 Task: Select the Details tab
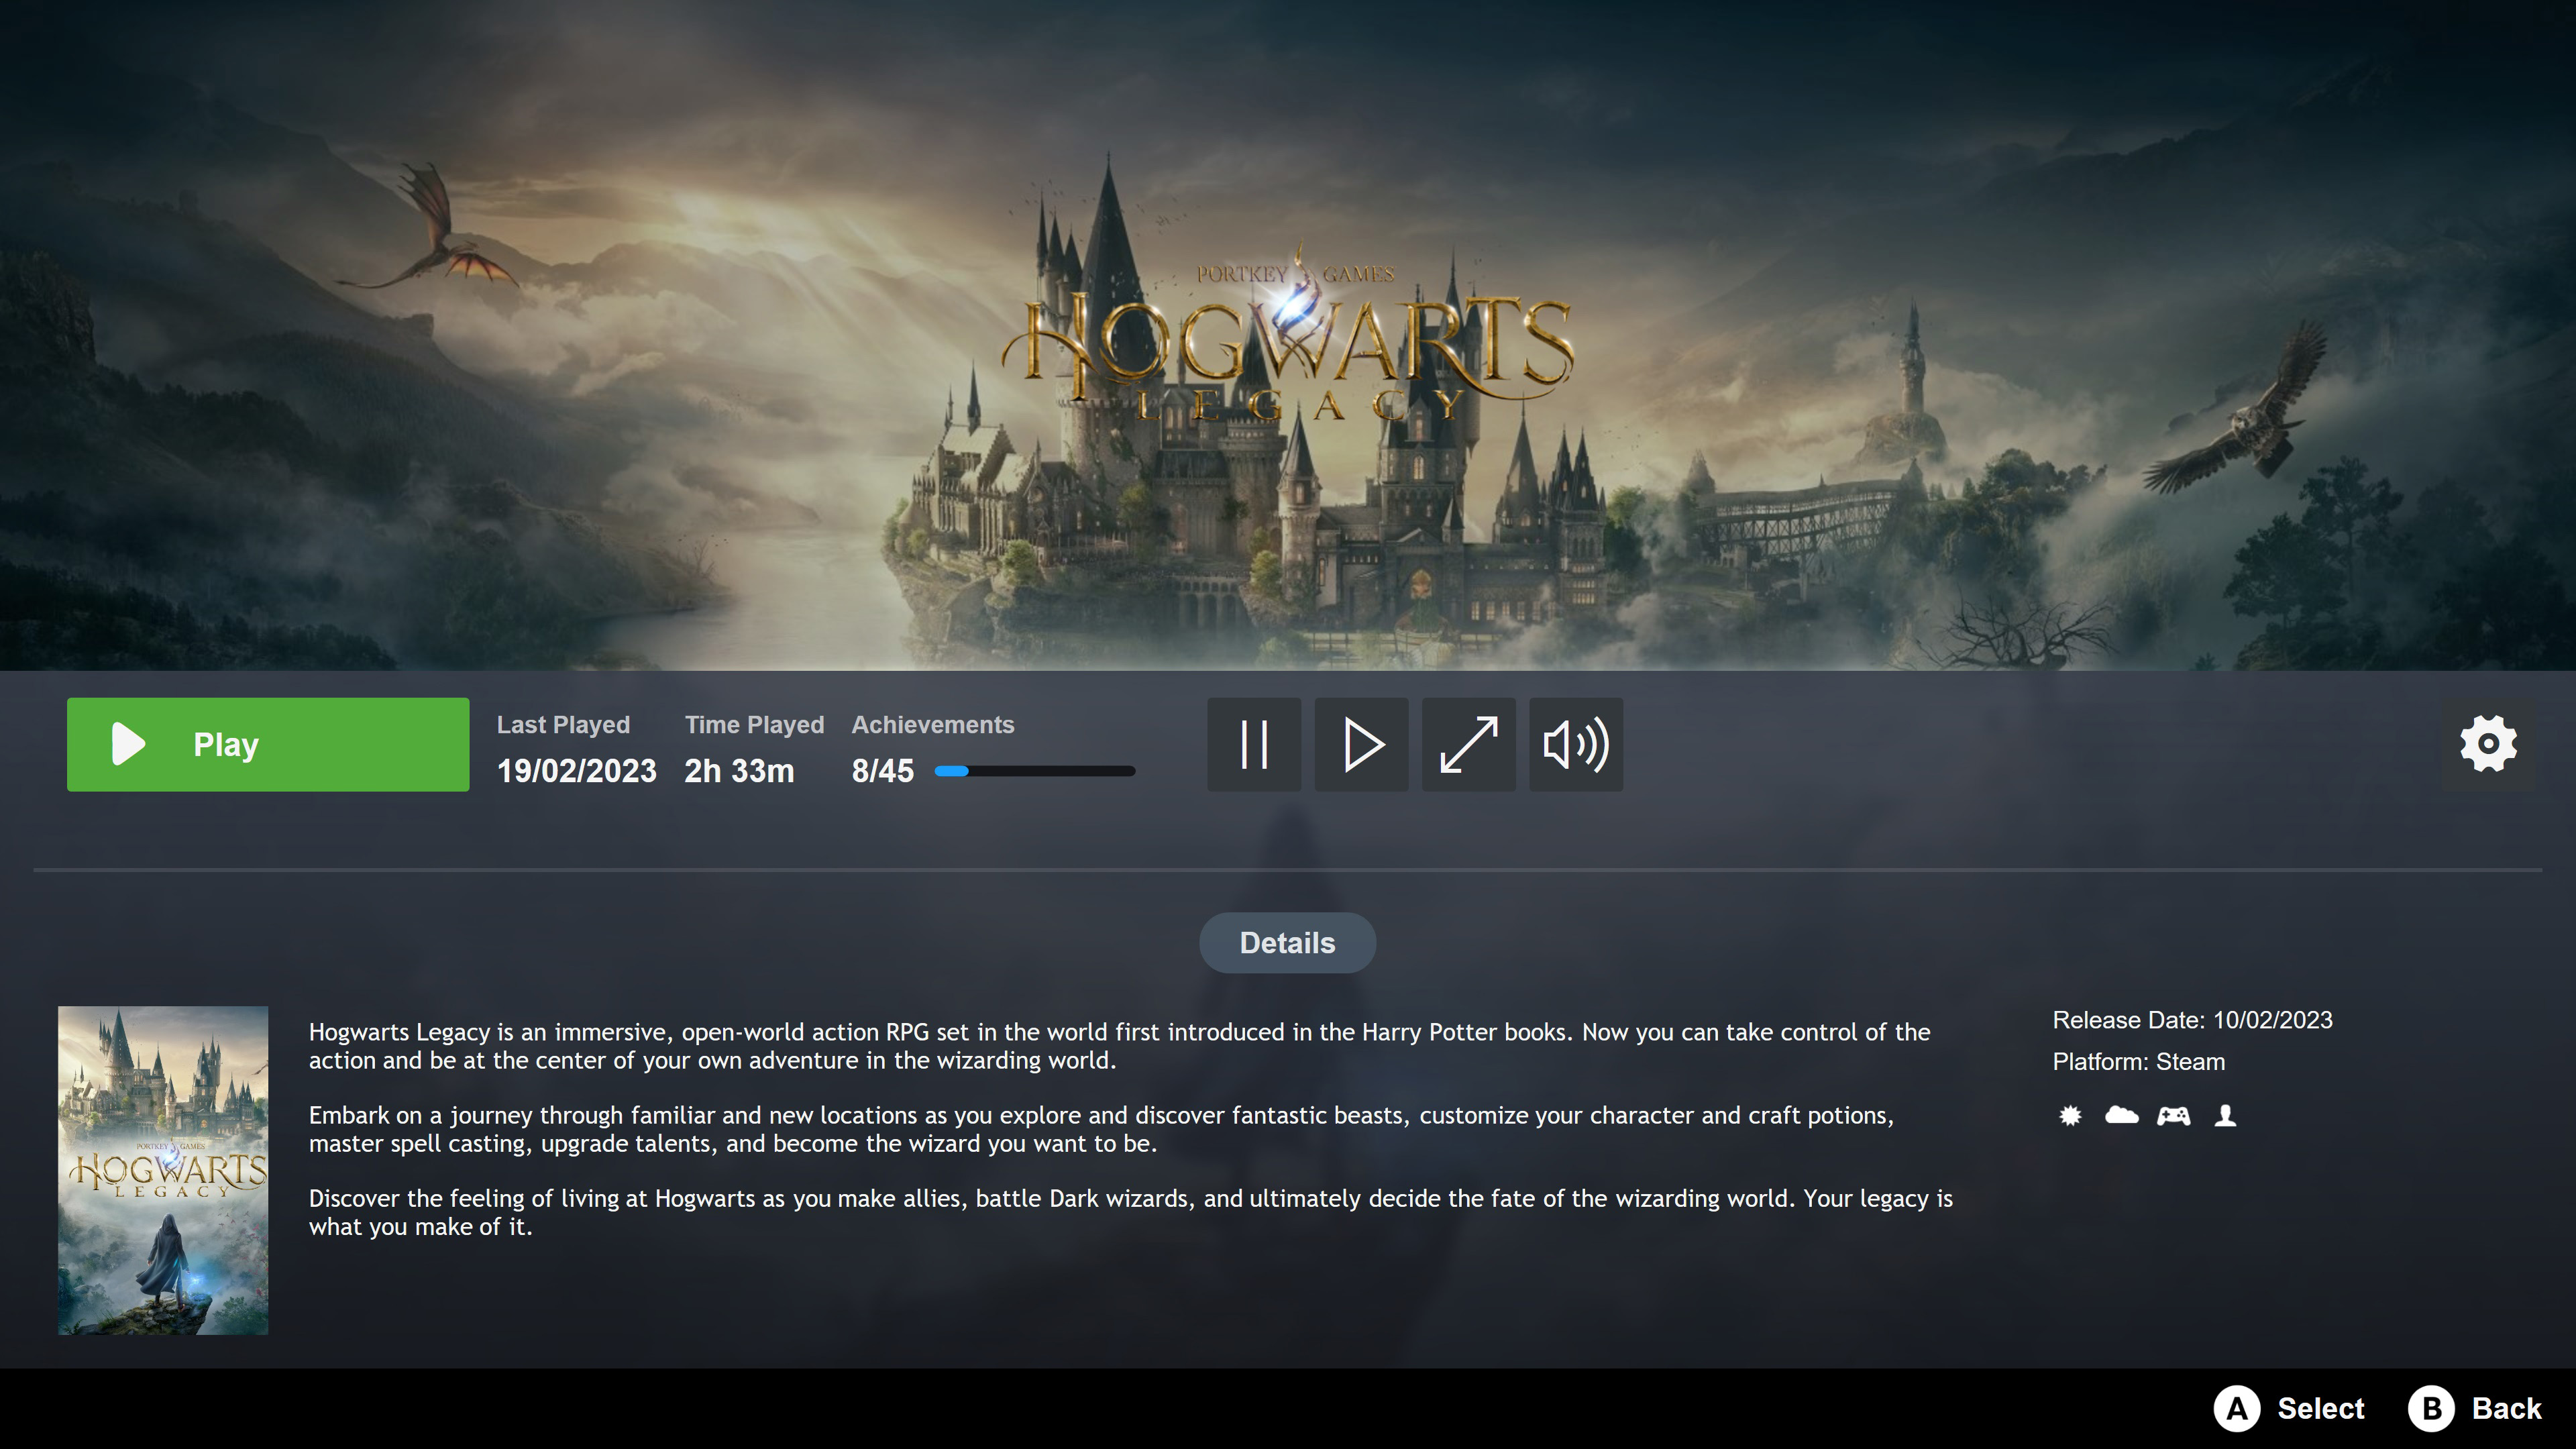pos(1287,943)
